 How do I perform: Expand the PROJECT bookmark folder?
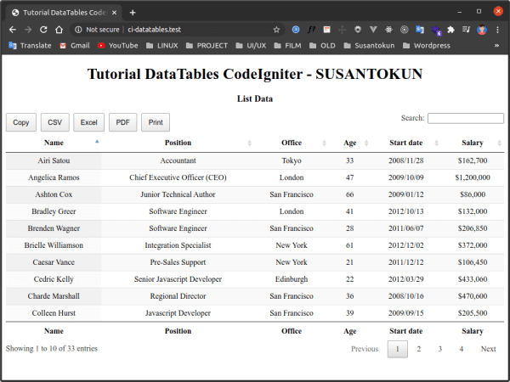point(207,46)
